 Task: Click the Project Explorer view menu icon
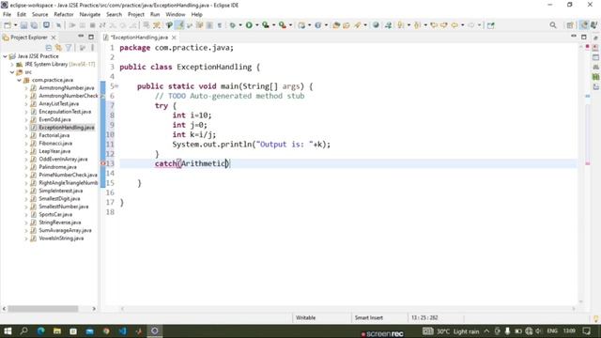click(x=92, y=48)
